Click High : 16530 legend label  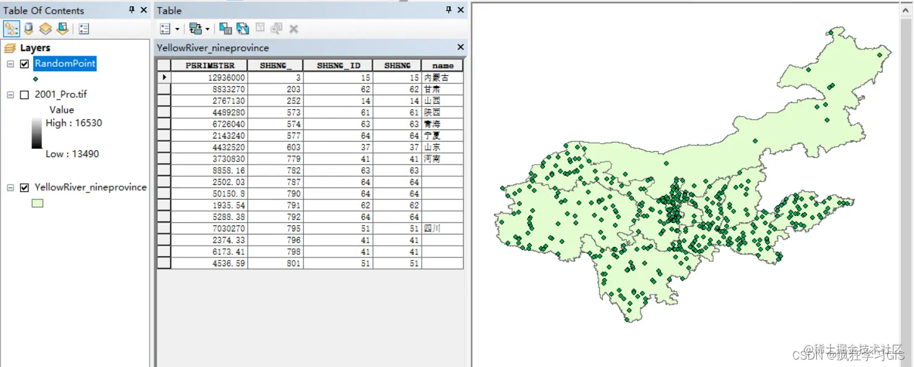tap(74, 123)
